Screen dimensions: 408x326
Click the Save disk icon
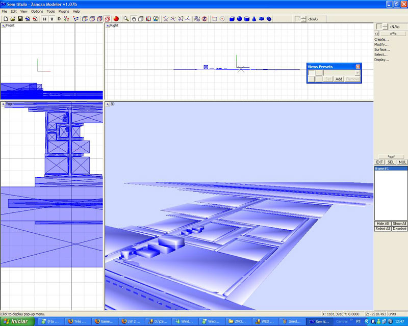click(x=20, y=19)
